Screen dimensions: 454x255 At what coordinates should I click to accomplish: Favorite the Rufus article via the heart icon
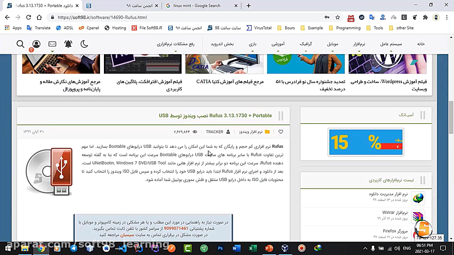click(x=281, y=132)
